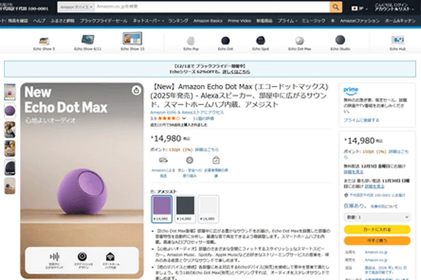
Task: Open the ミュージック nav item
Action: click(313, 20)
